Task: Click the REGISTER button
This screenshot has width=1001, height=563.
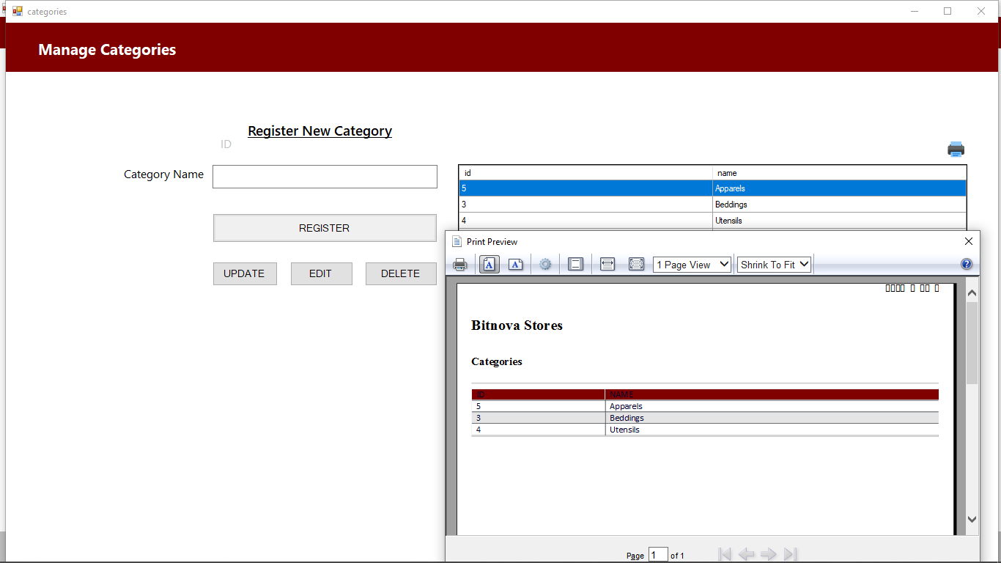Action: coord(325,228)
